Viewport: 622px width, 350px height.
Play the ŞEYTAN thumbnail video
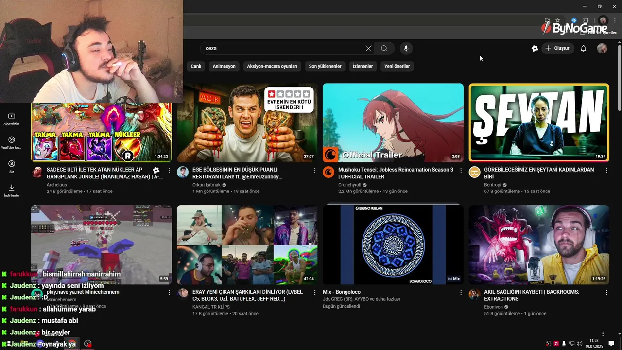click(539, 123)
